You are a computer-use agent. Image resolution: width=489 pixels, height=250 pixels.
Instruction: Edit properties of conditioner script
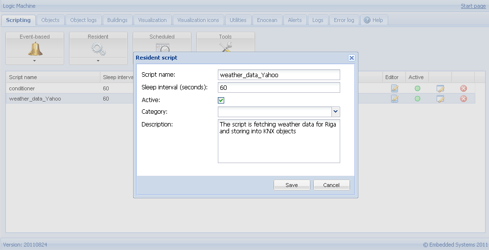pos(440,88)
